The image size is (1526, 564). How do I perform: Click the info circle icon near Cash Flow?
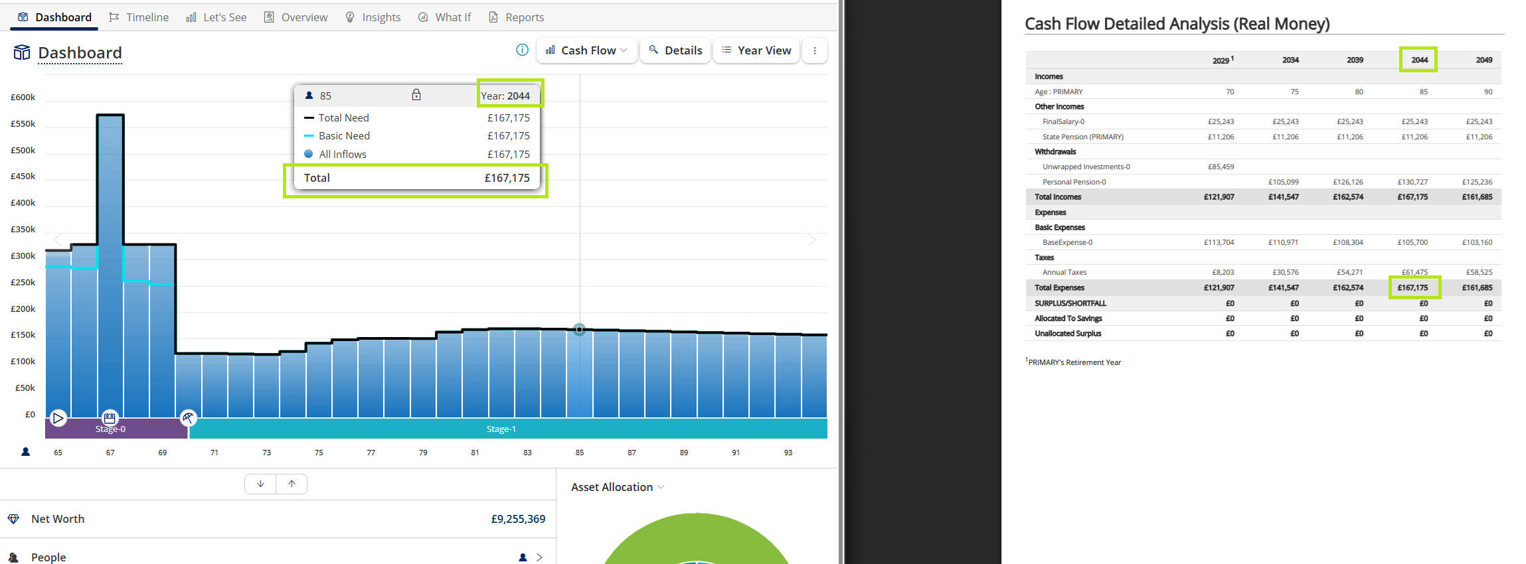point(523,50)
